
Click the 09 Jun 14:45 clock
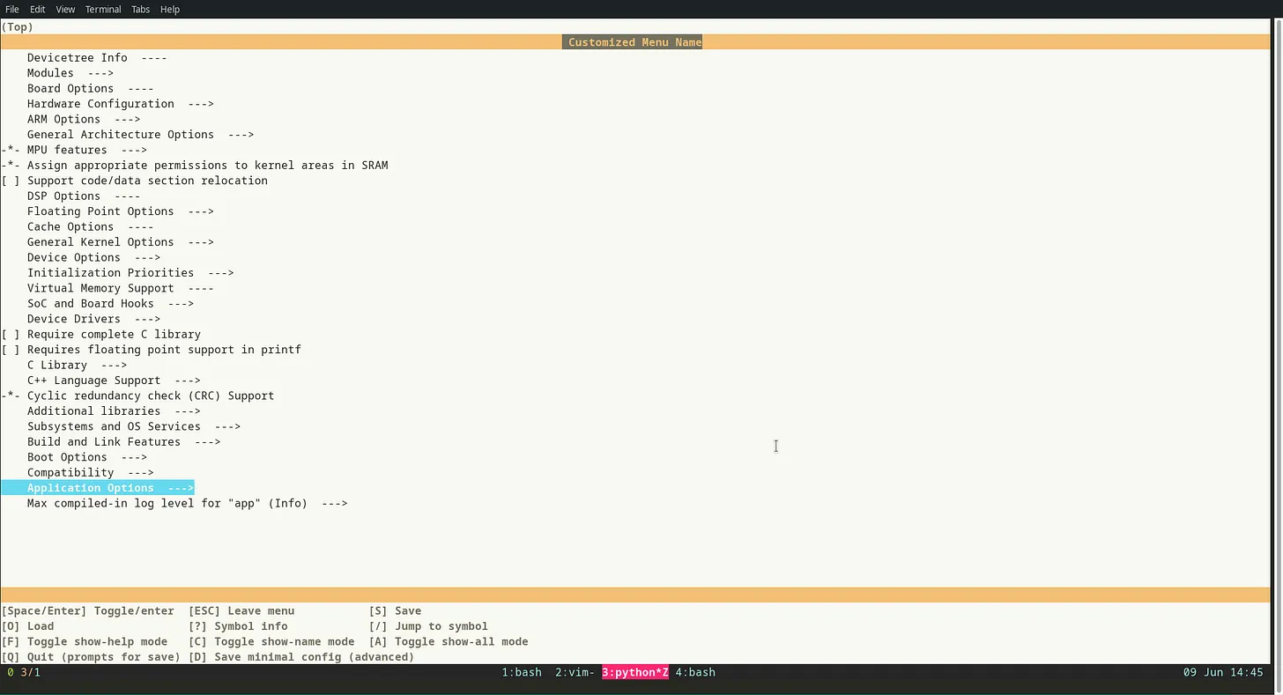pos(1223,672)
